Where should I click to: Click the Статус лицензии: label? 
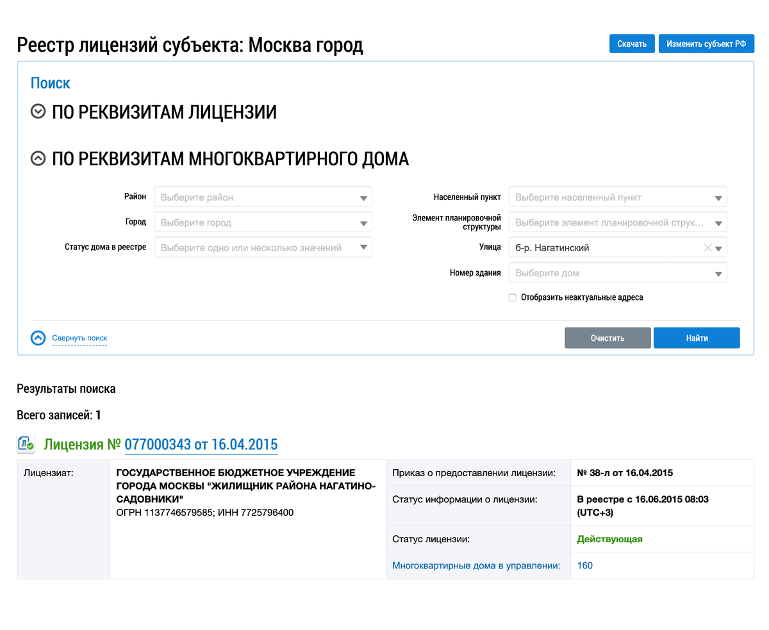[431, 539]
